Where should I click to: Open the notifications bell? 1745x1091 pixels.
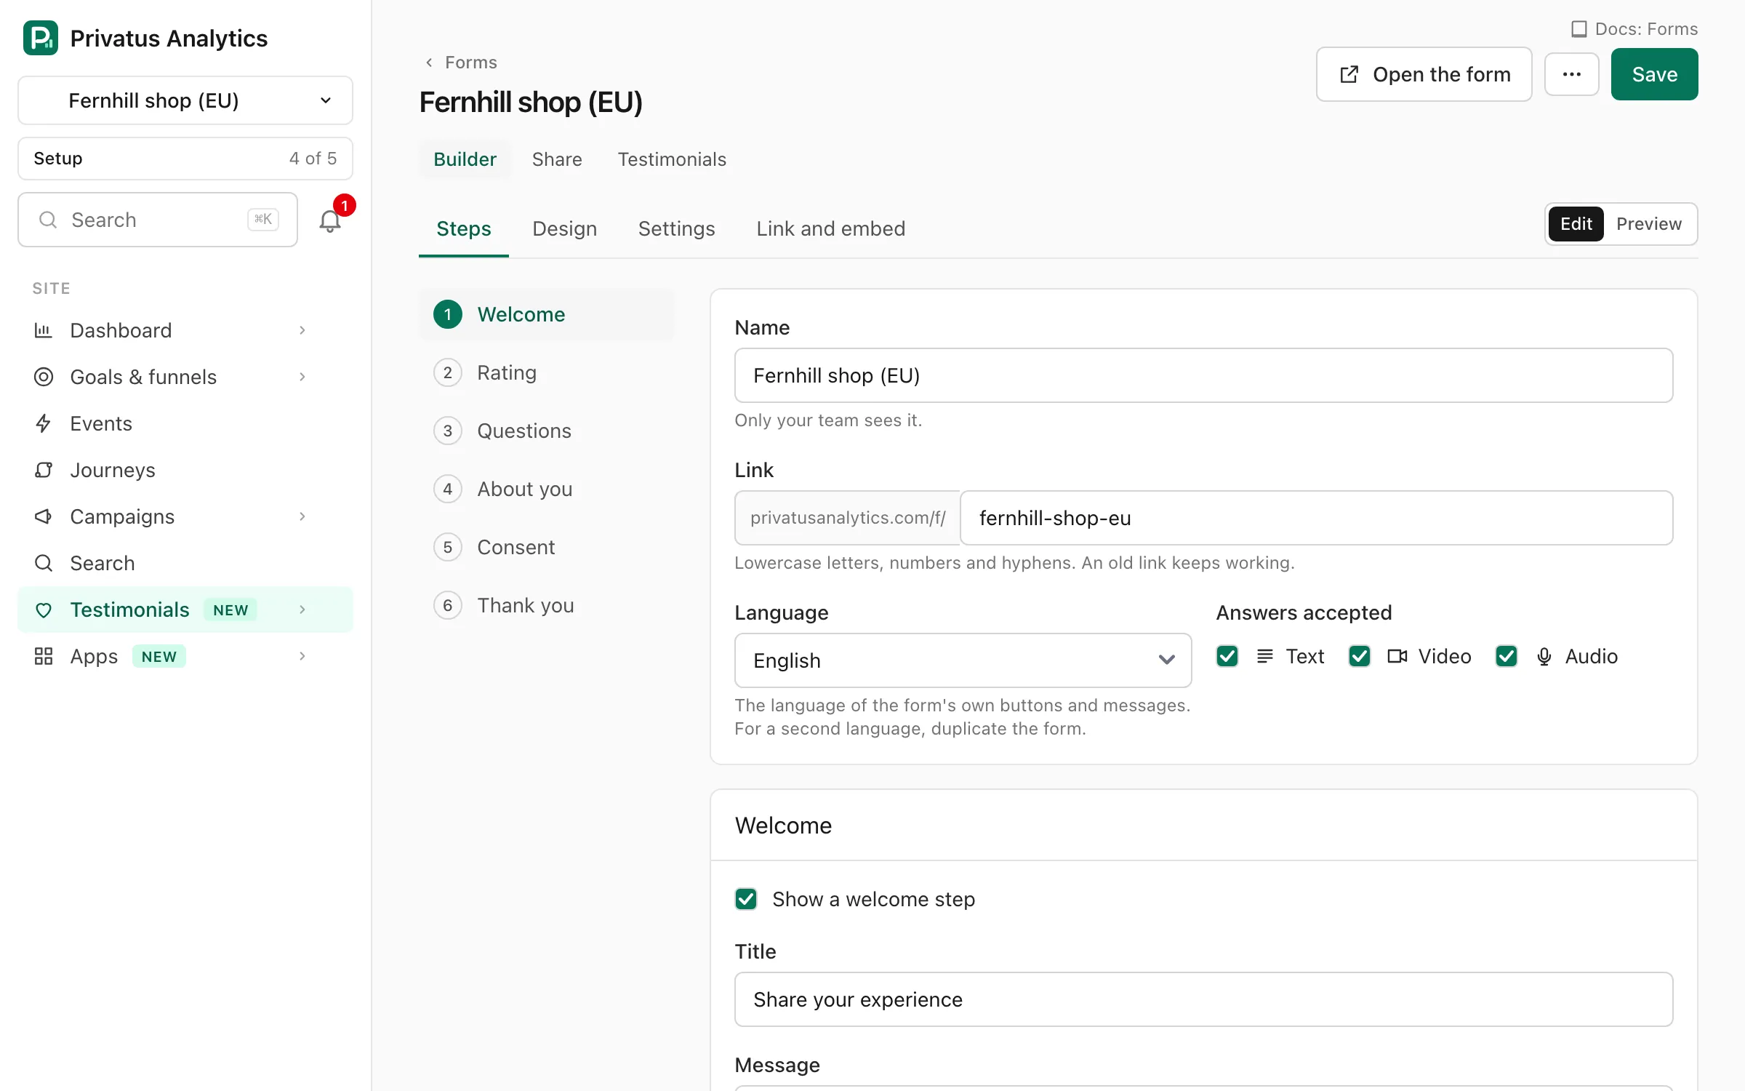click(x=330, y=220)
